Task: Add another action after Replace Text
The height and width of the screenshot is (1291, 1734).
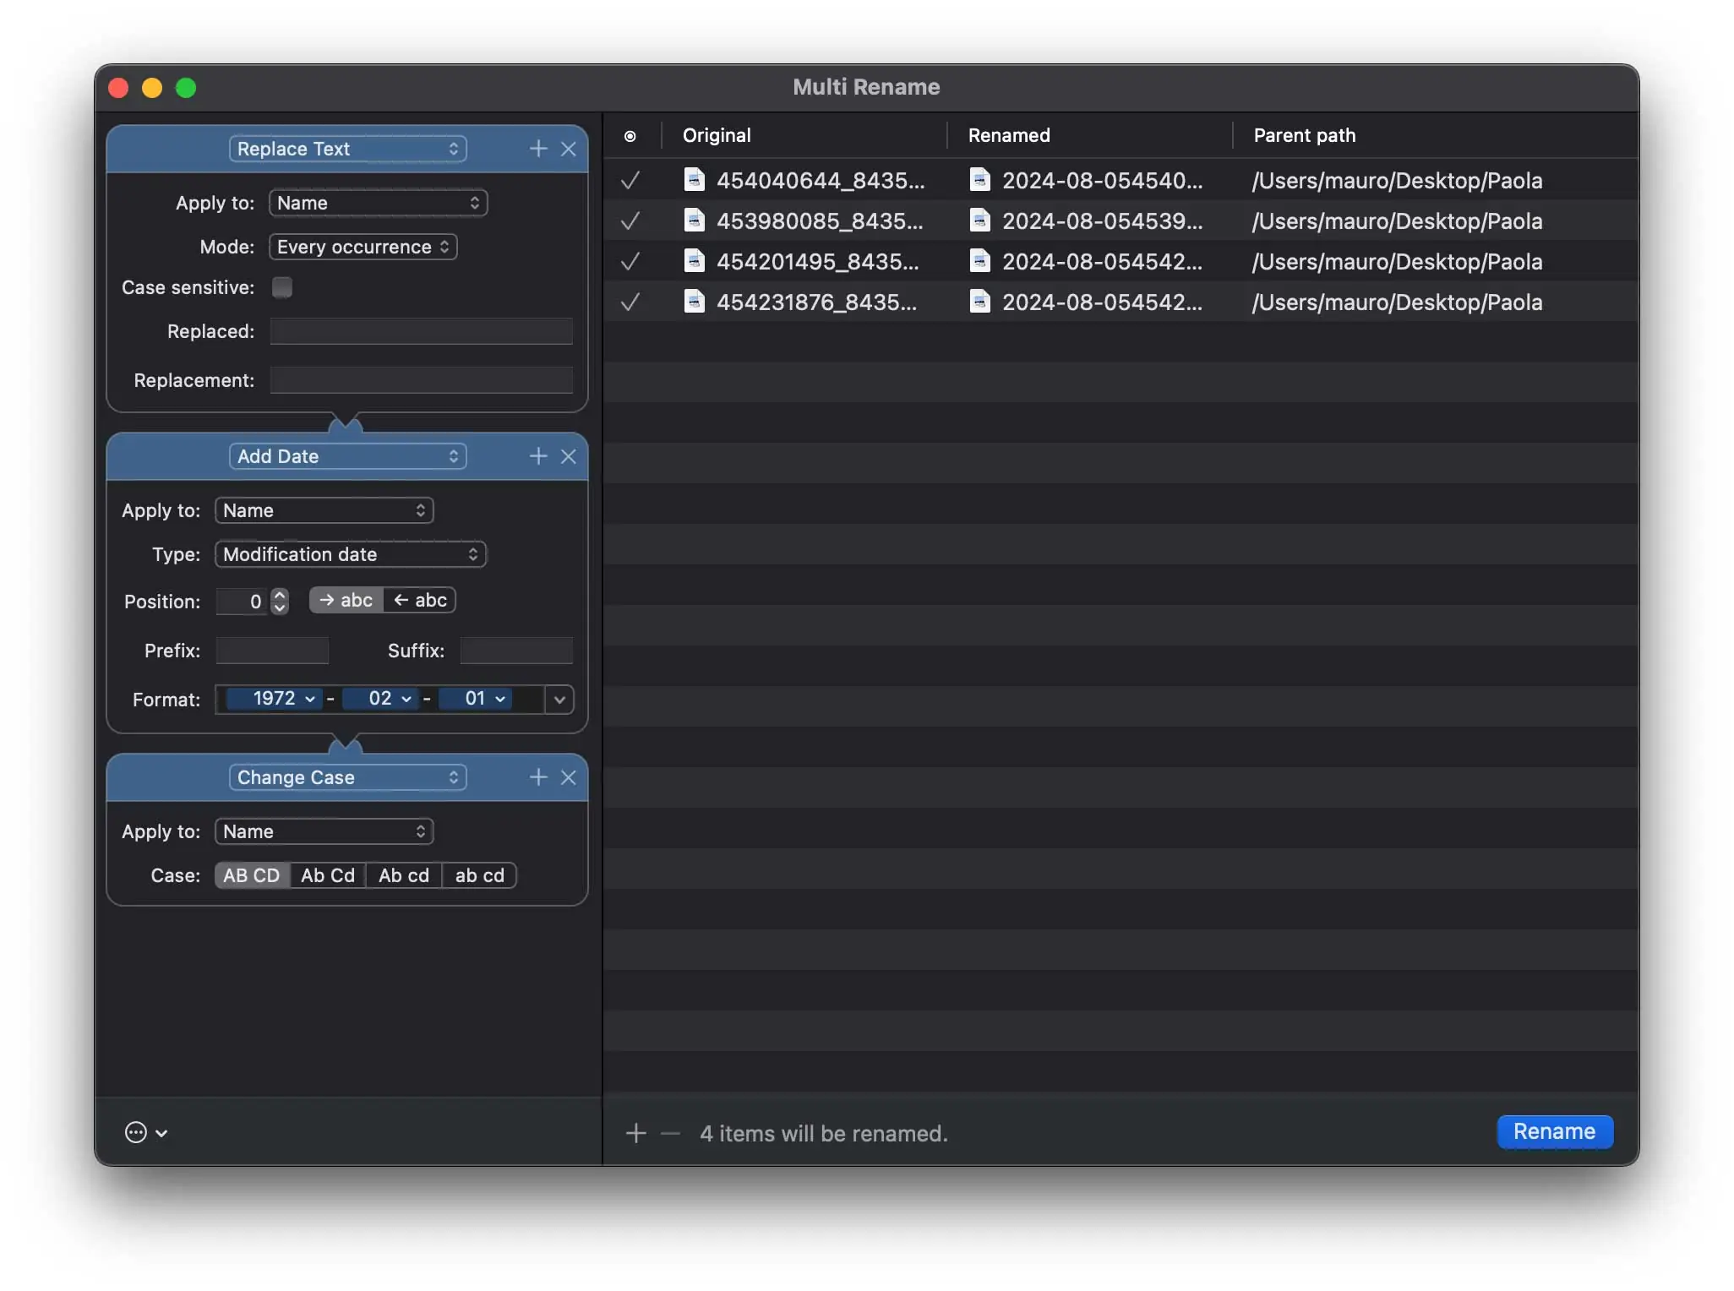Action: [x=538, y=149]
